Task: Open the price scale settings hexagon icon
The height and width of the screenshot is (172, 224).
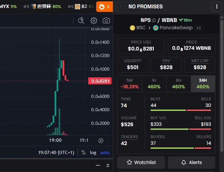Action: click(101, 141)
